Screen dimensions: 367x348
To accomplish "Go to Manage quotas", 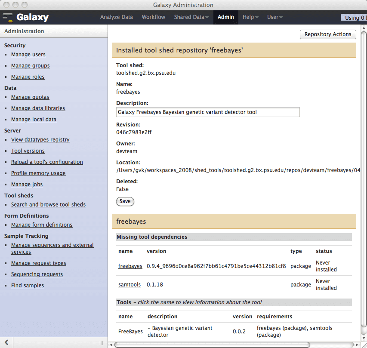I will click(x=30, y=97).
